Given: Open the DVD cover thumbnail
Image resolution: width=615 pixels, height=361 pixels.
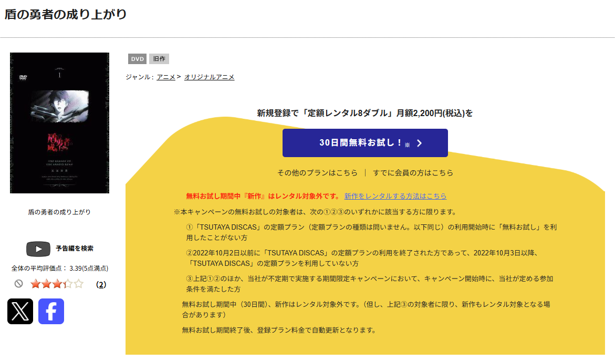Looking at the screenshot, I should coord(60,123).
